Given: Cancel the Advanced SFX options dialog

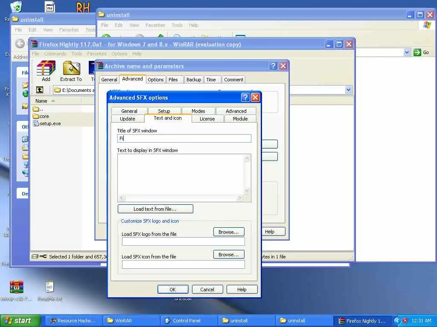Looking at the screenshot, I should (207, 290).
